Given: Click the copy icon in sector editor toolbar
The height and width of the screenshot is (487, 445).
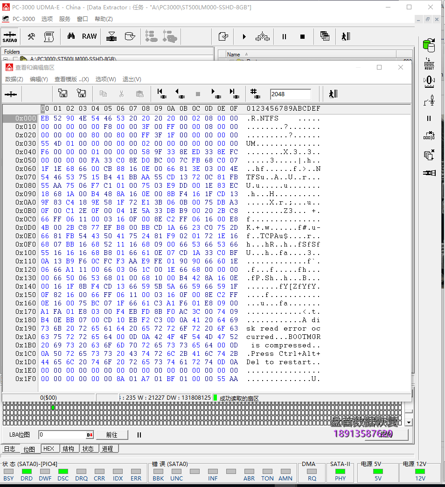Looking at the screenshot, I should (x=103, y=93).
